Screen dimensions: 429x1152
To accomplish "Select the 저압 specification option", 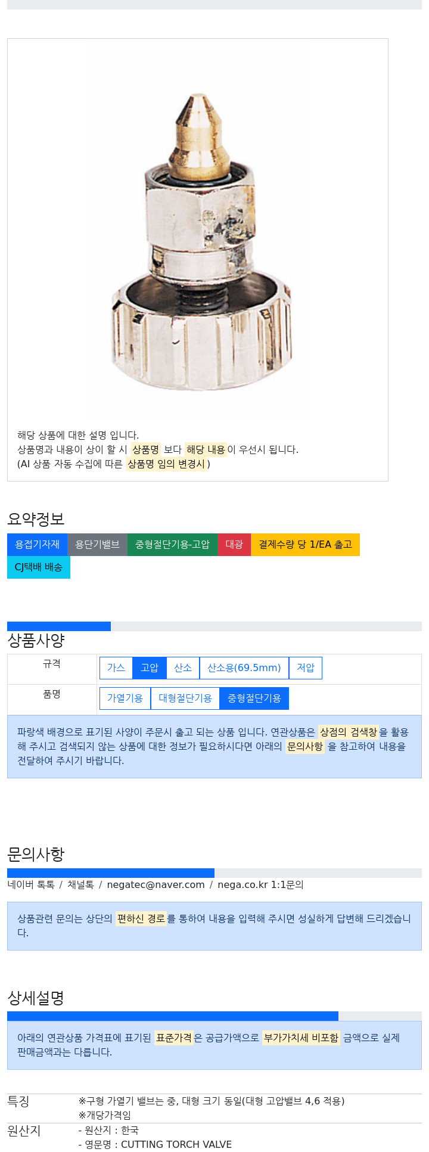I will pos(306,668).
